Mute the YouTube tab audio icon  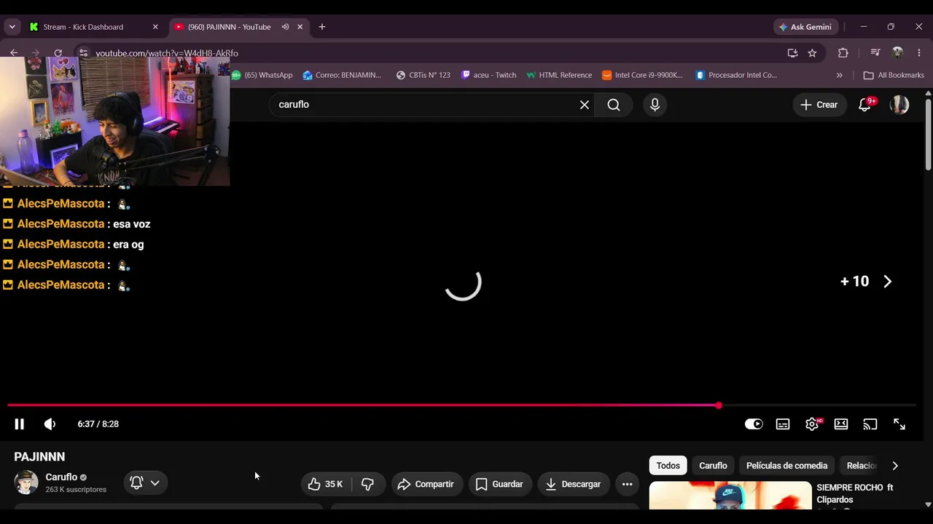click(285, 27)
